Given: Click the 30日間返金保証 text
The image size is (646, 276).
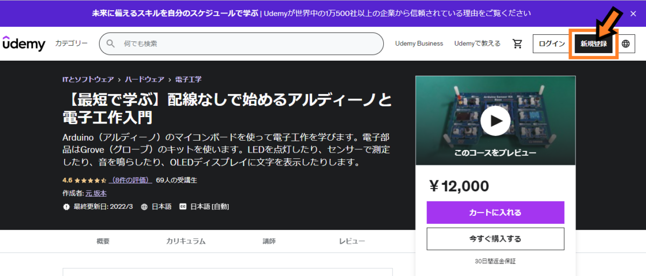Looking at the screenshot, I should click(x=495, y=262).
